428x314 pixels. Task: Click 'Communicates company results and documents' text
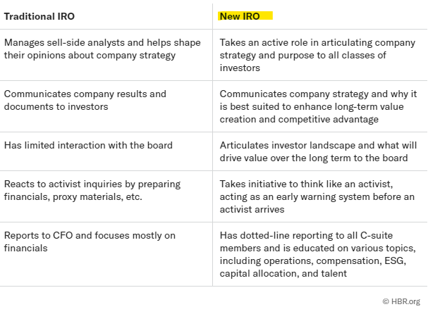coord(85,100)
